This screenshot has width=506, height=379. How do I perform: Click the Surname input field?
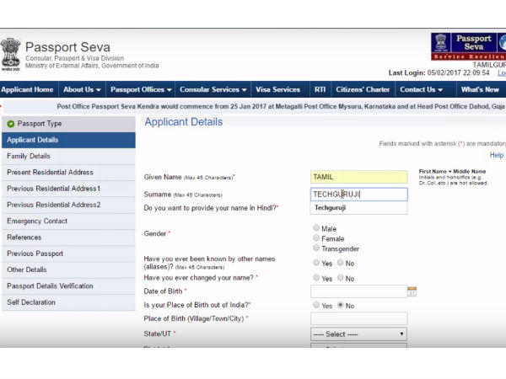point(358,194)
